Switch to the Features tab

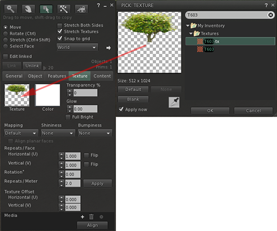[57, 76]
